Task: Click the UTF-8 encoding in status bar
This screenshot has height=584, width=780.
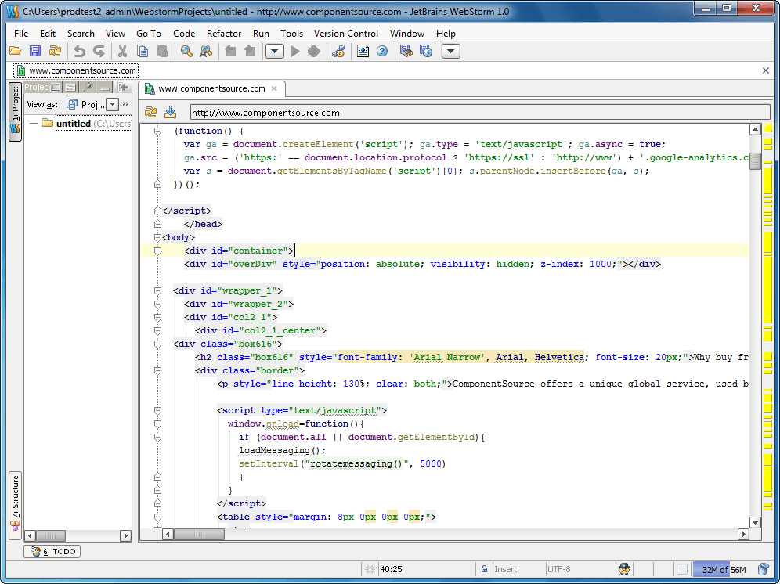Action: click(x=558, y=569)
